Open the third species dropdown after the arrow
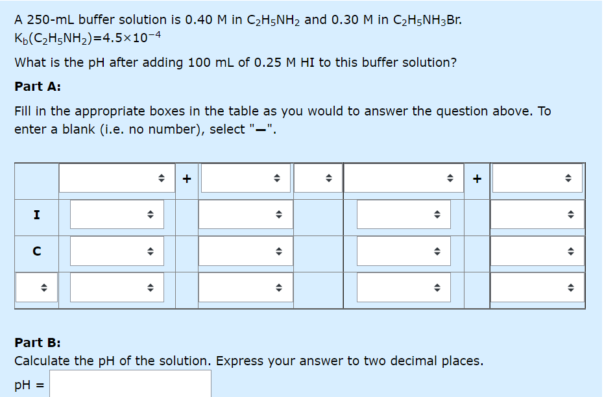 tap(404, 178)
